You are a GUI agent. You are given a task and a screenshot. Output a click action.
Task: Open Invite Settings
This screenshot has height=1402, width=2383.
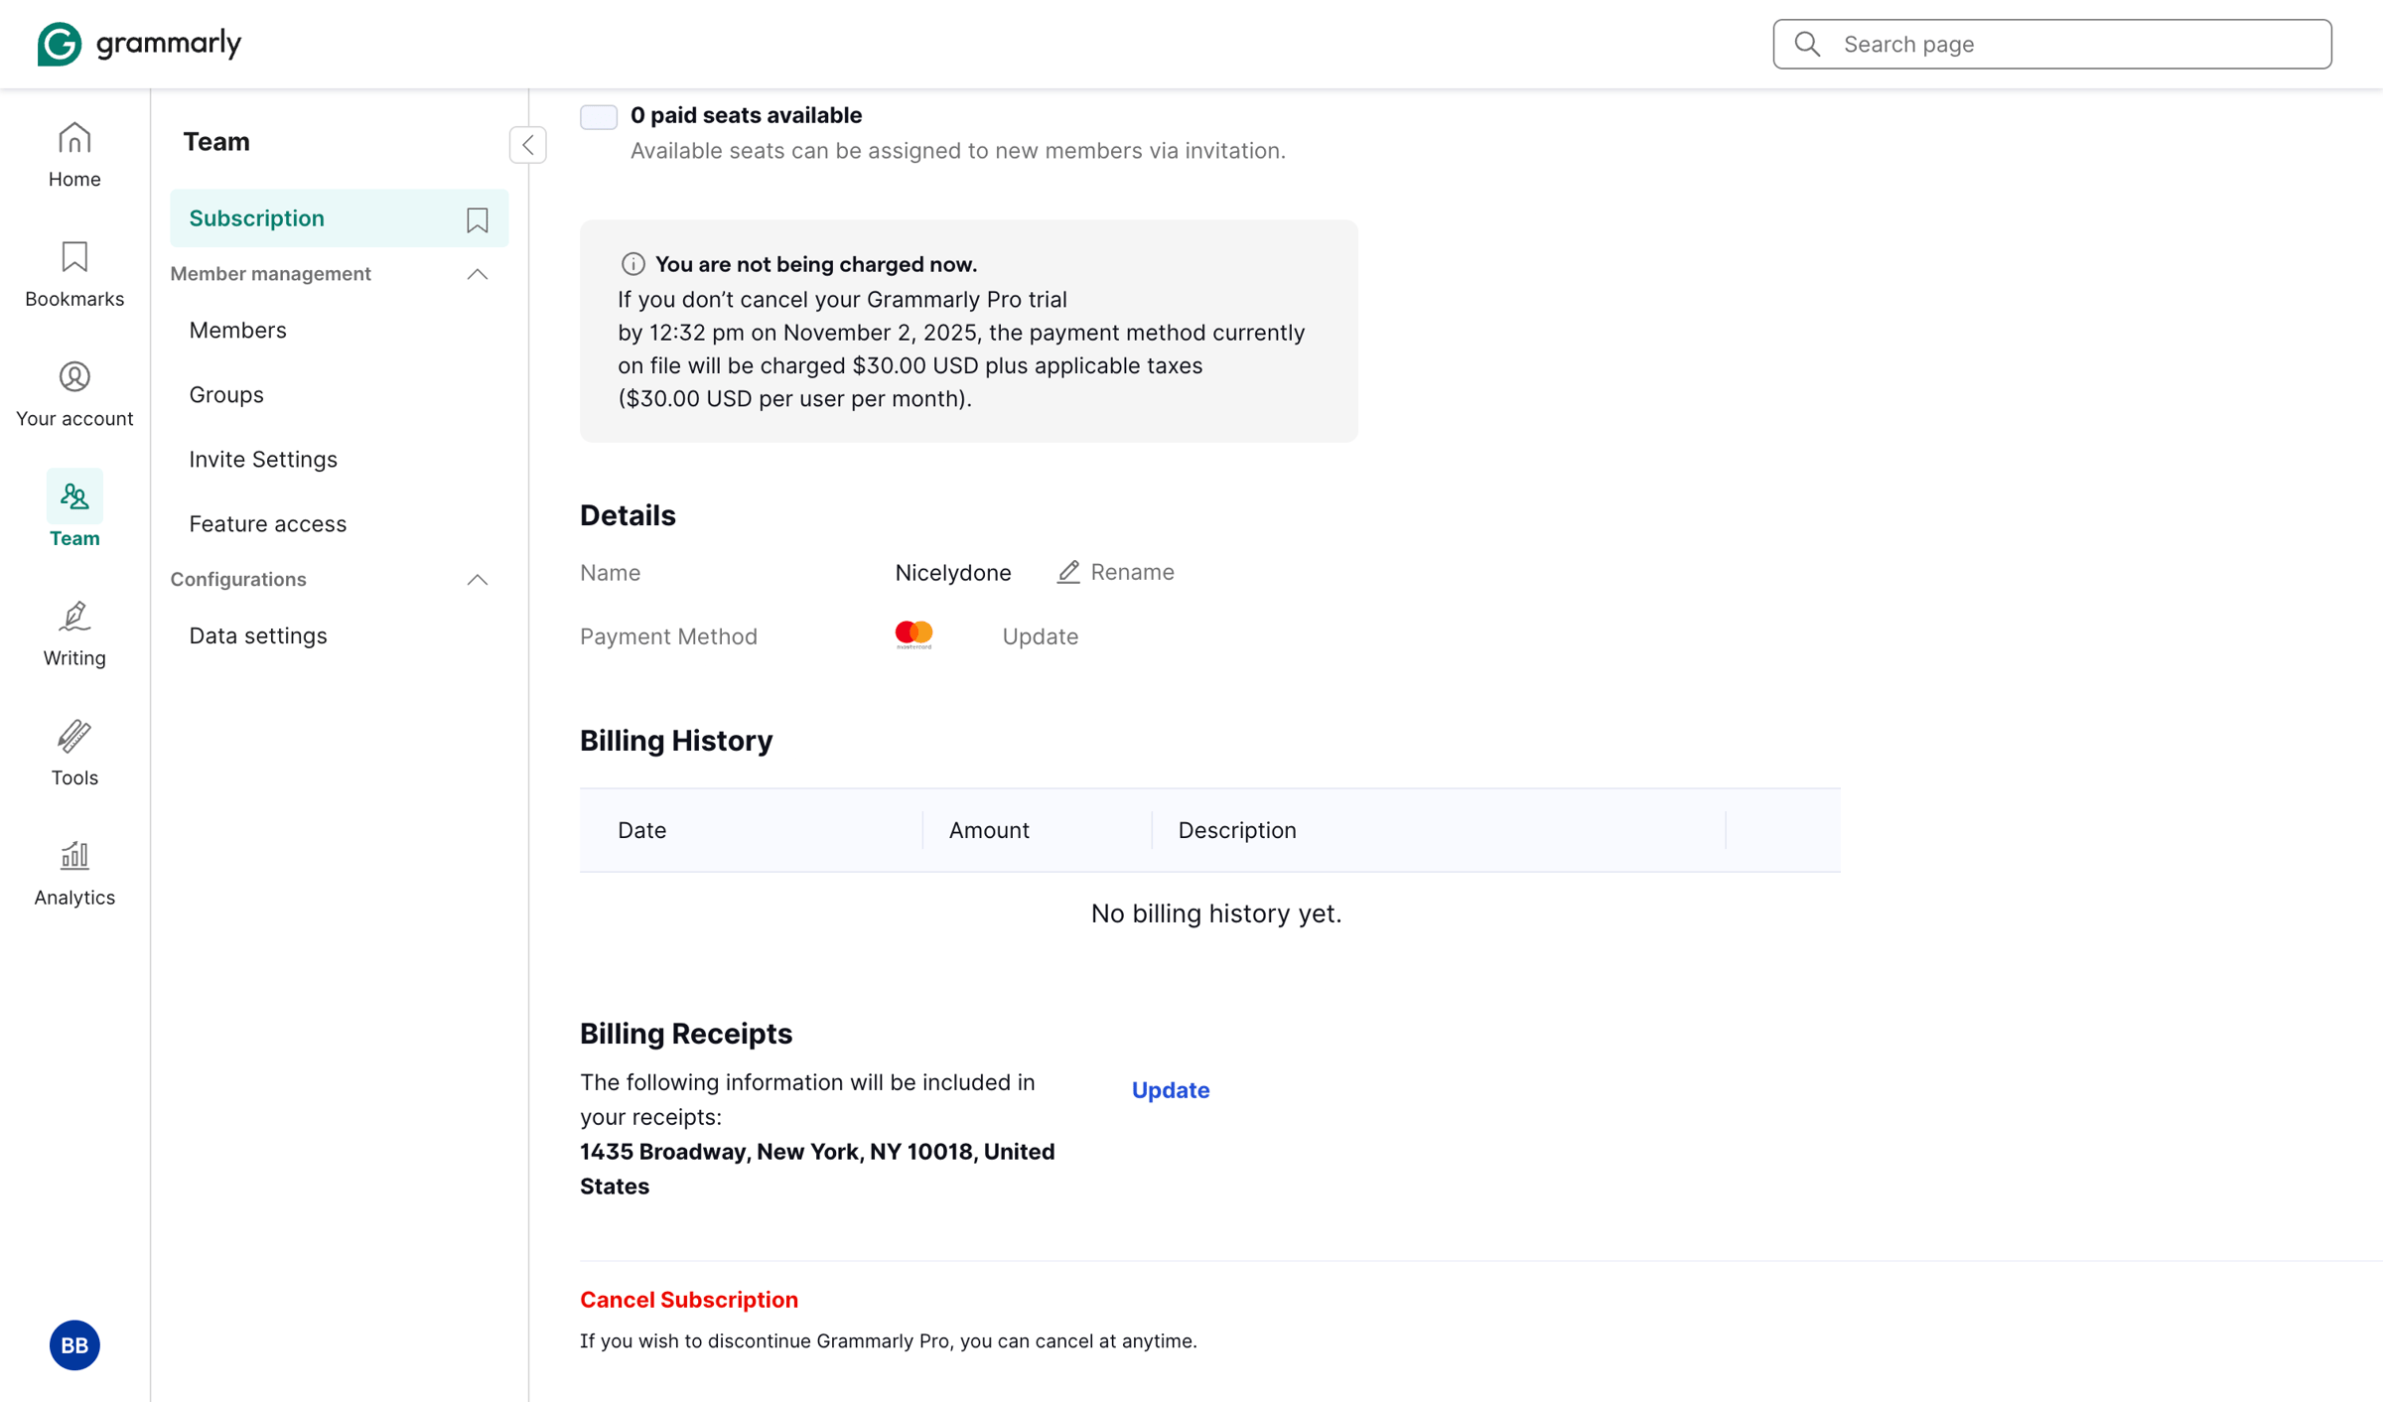263,459
